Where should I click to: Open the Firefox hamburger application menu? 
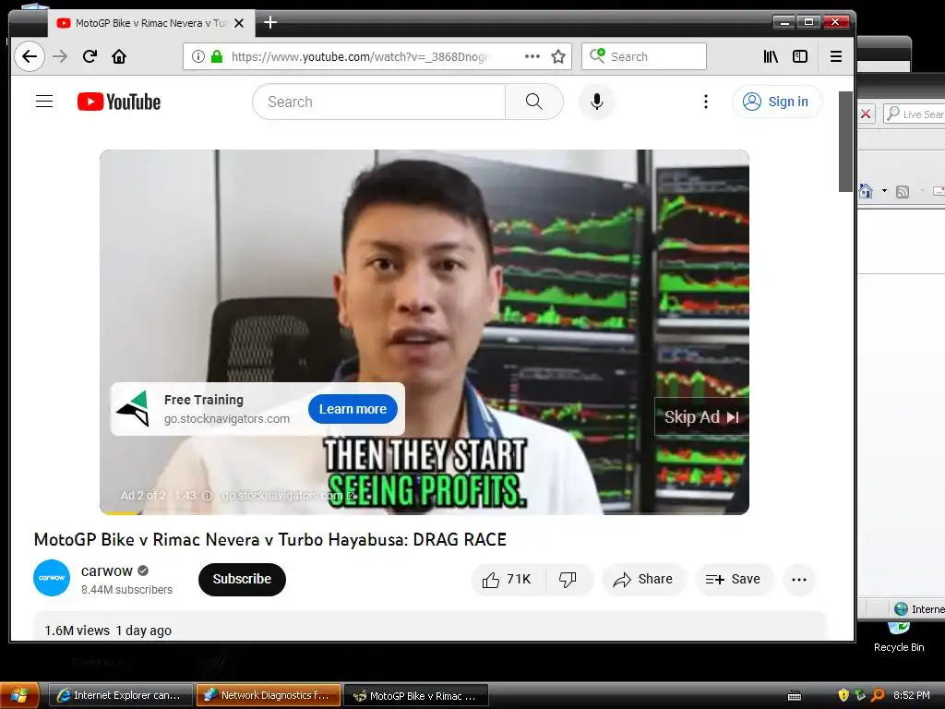point(835,56)
